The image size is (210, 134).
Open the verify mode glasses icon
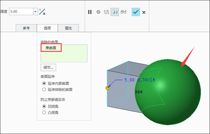pos(123,12)
